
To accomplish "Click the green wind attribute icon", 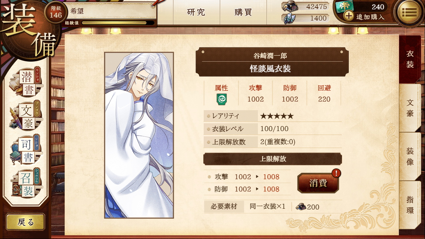I will pos(221,99).
